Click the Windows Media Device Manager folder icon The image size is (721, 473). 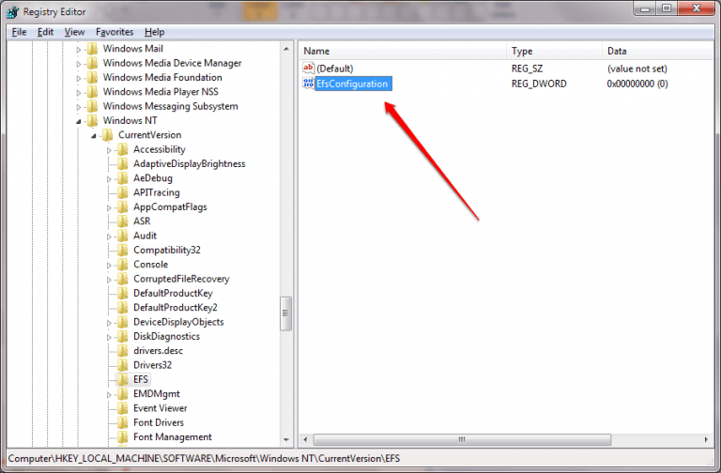tap(92, 63)
